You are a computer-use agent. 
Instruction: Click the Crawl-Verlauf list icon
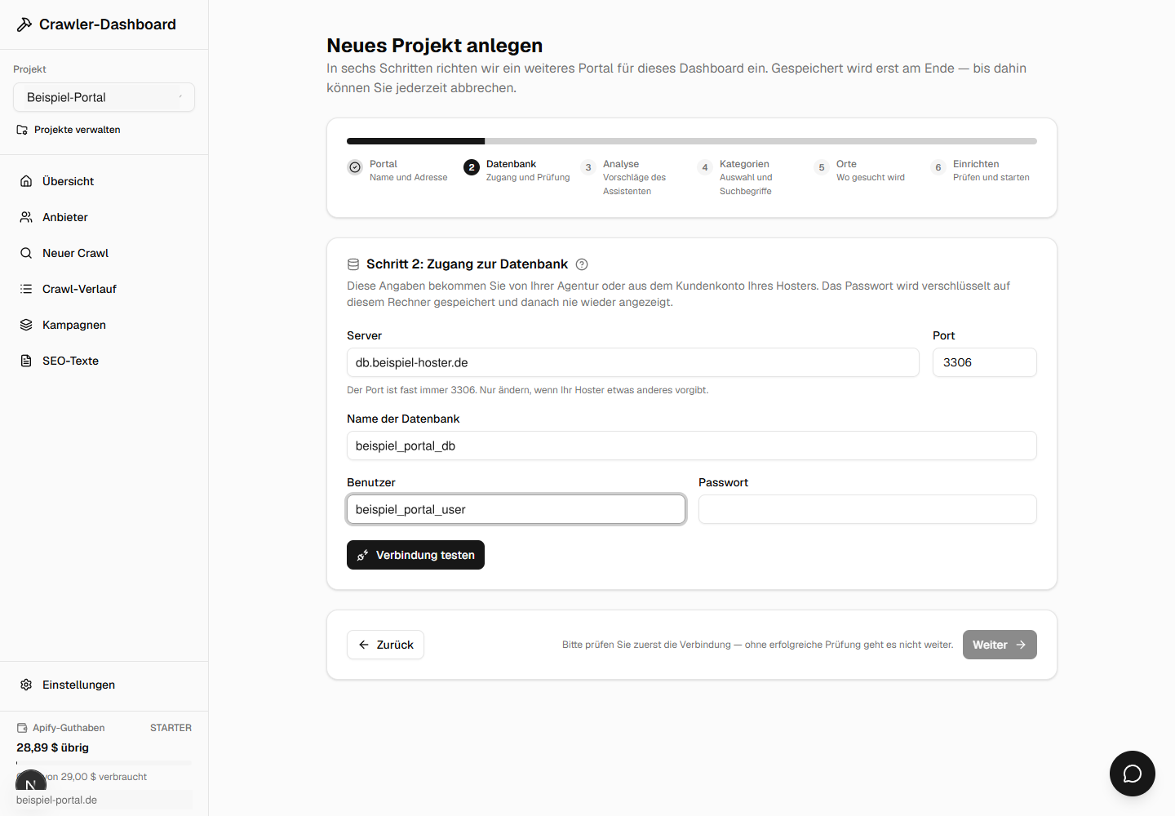(26, 289)
